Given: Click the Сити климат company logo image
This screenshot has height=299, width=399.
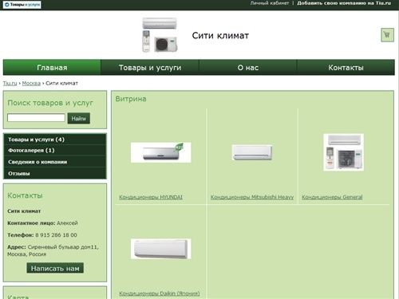Looking at the screenshot, I should coord(160,35).
